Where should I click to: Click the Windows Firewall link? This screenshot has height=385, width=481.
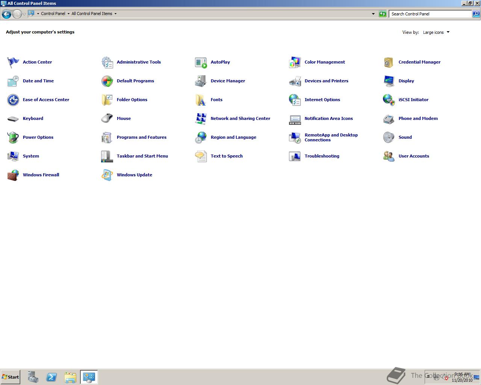(x=41, y=175)
